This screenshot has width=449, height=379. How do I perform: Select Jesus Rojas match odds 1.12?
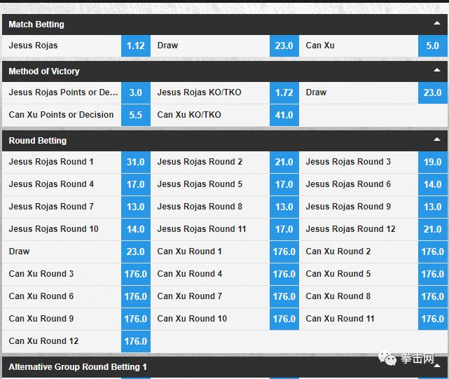point(136,46)
